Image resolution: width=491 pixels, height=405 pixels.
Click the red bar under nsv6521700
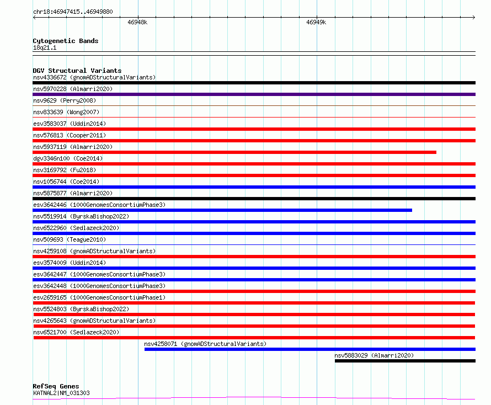(254, 338)
